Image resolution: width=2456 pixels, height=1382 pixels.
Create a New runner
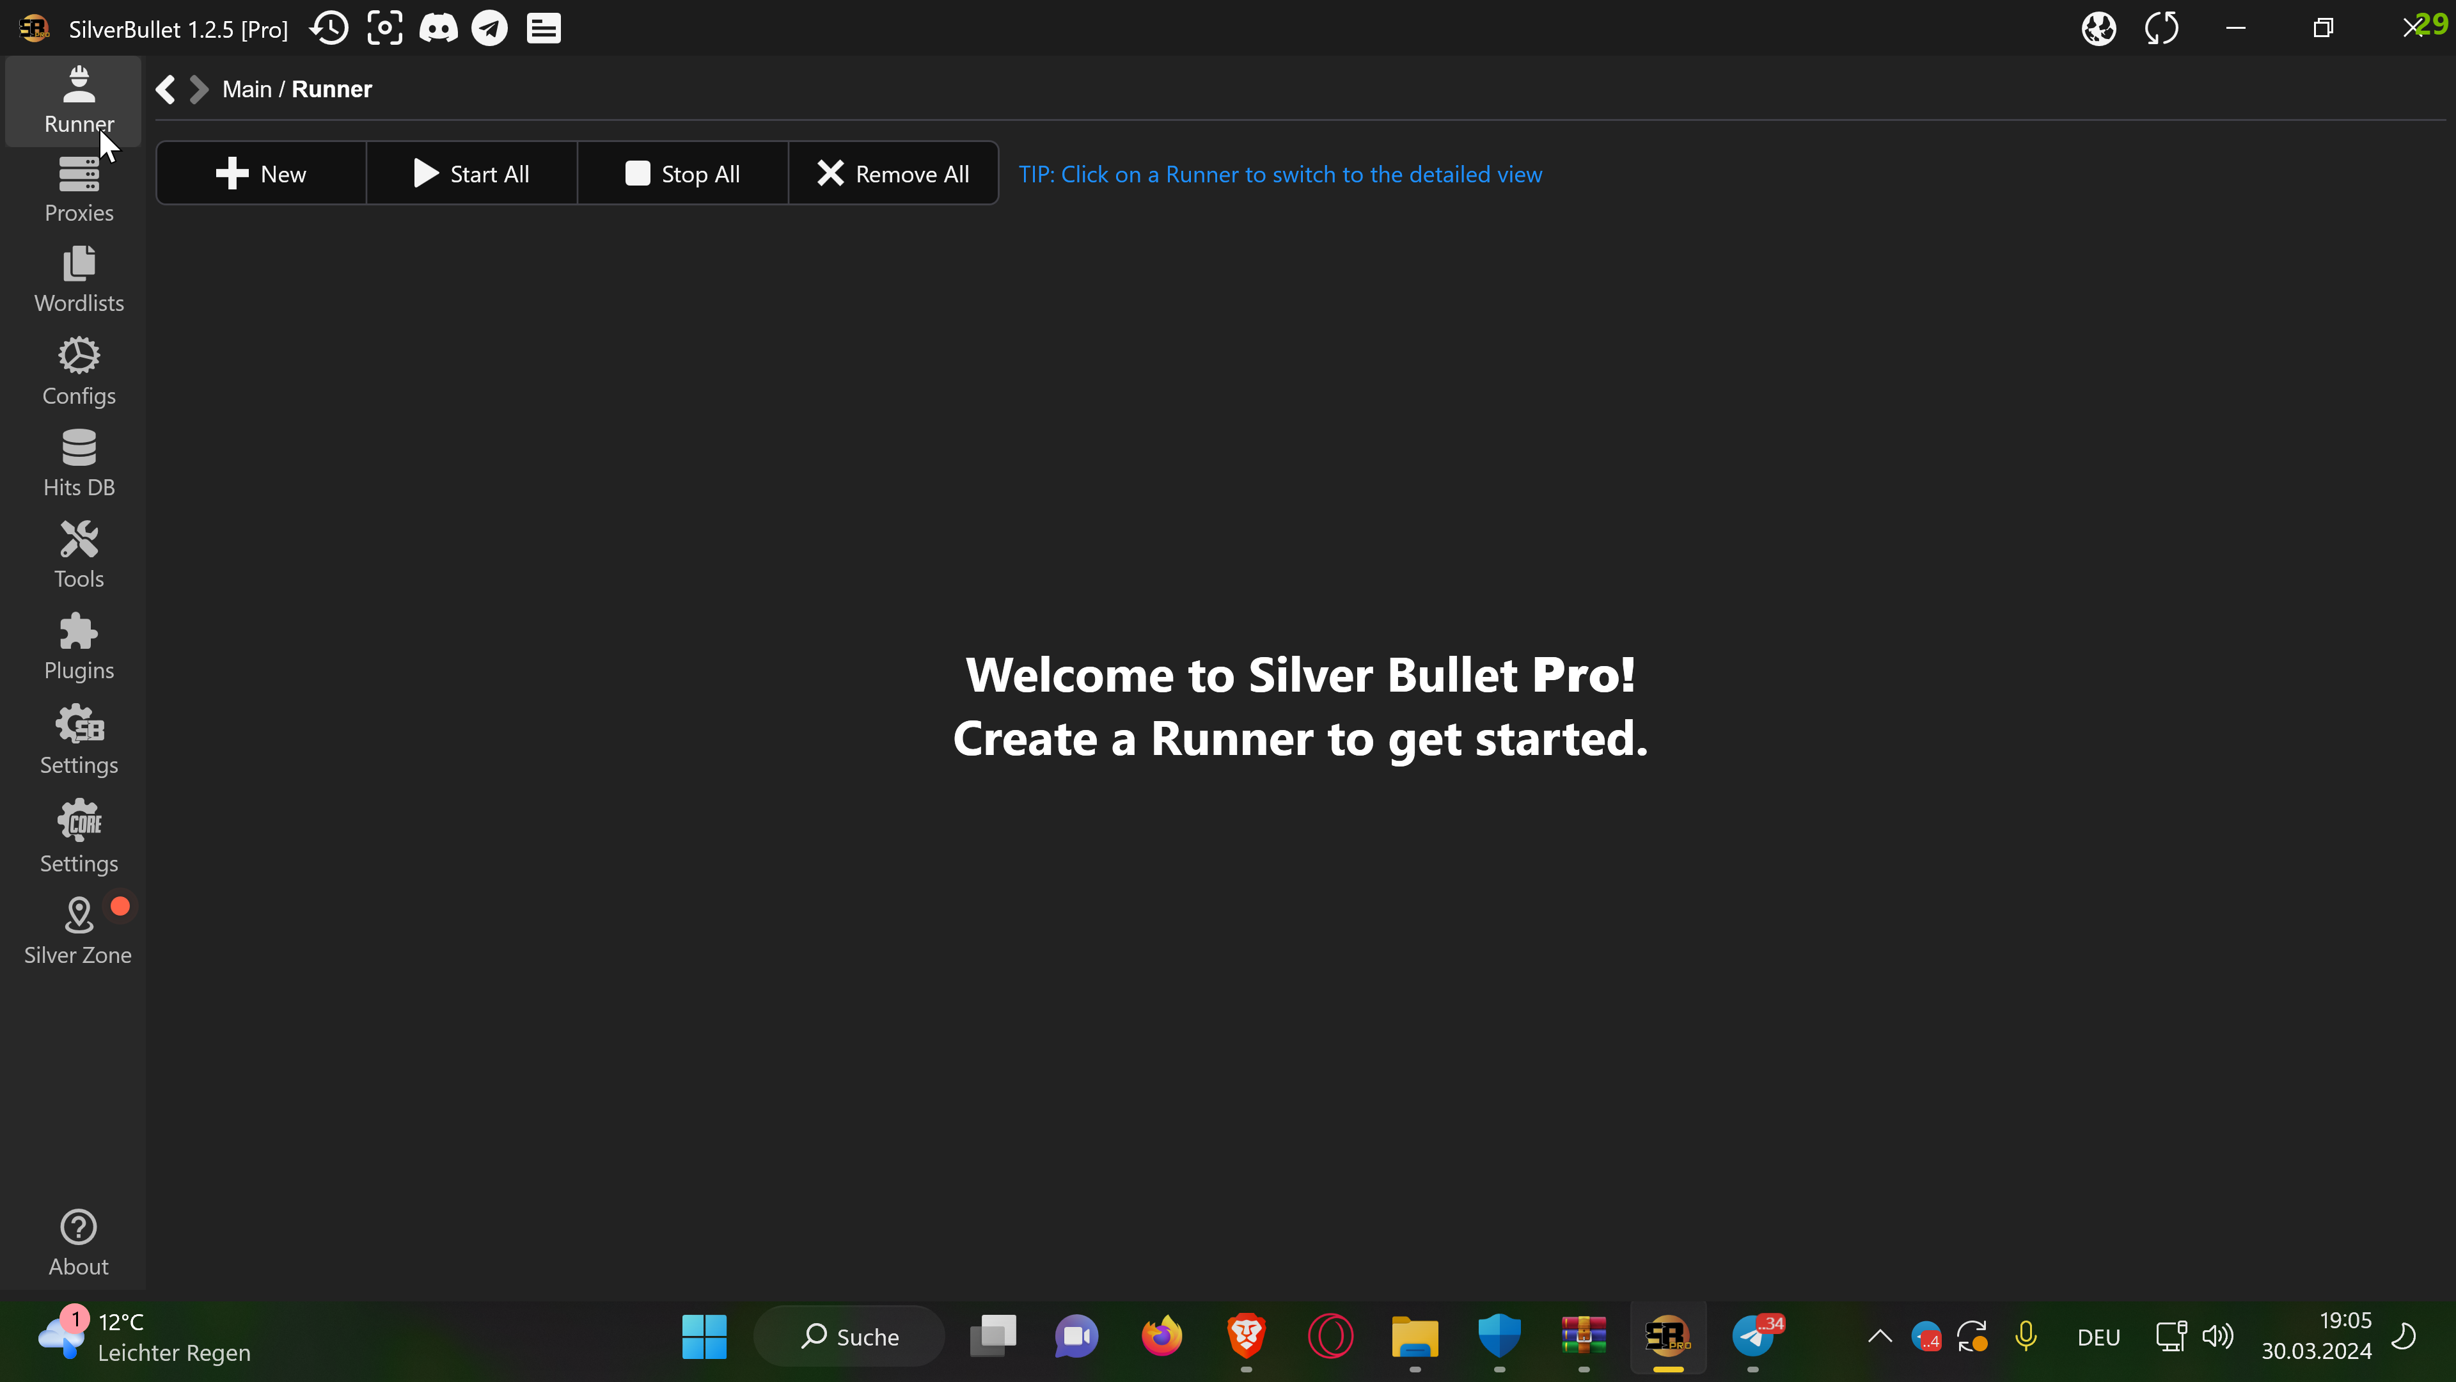tap(260, 173)
